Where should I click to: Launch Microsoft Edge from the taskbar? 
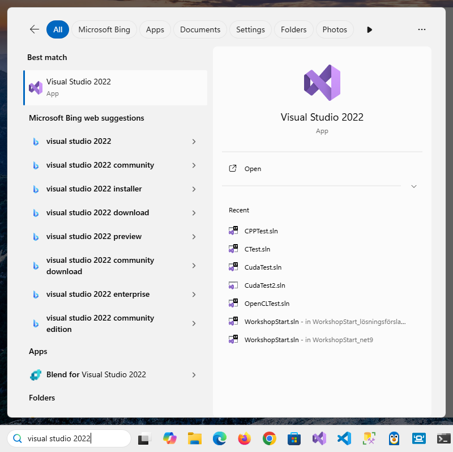220,439
